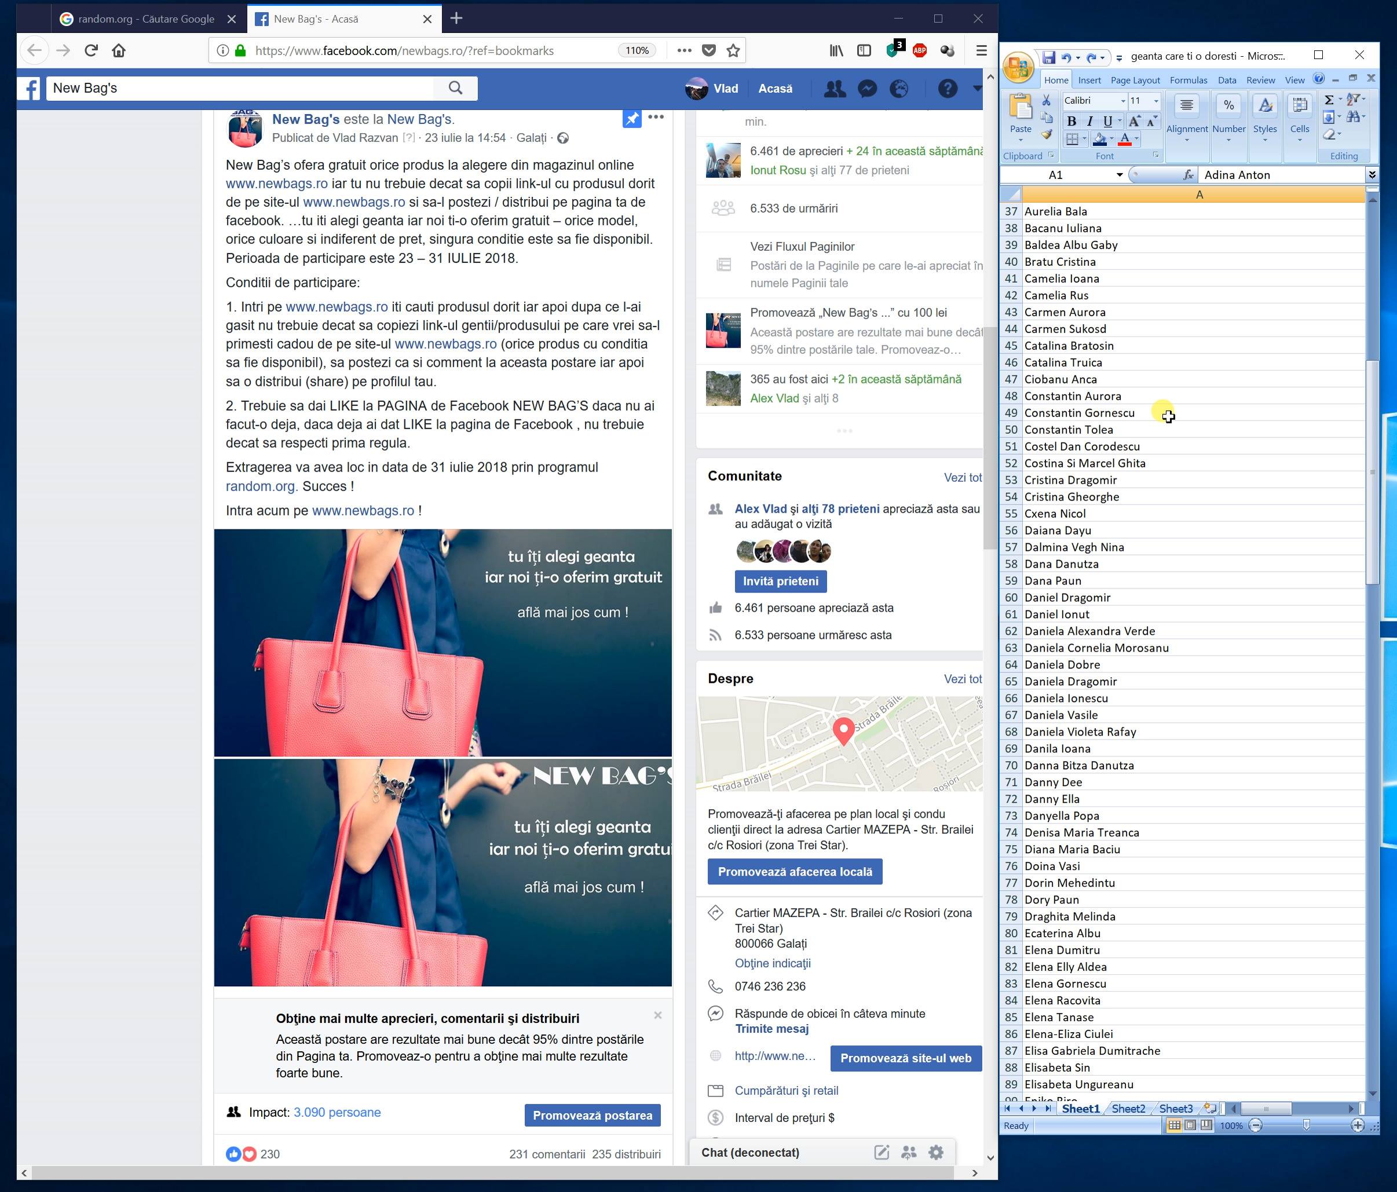1397x1192 pixels.
Task: Toggle bold formatting in Excel
Action: pyautogui.click(x=1071, y=122)
